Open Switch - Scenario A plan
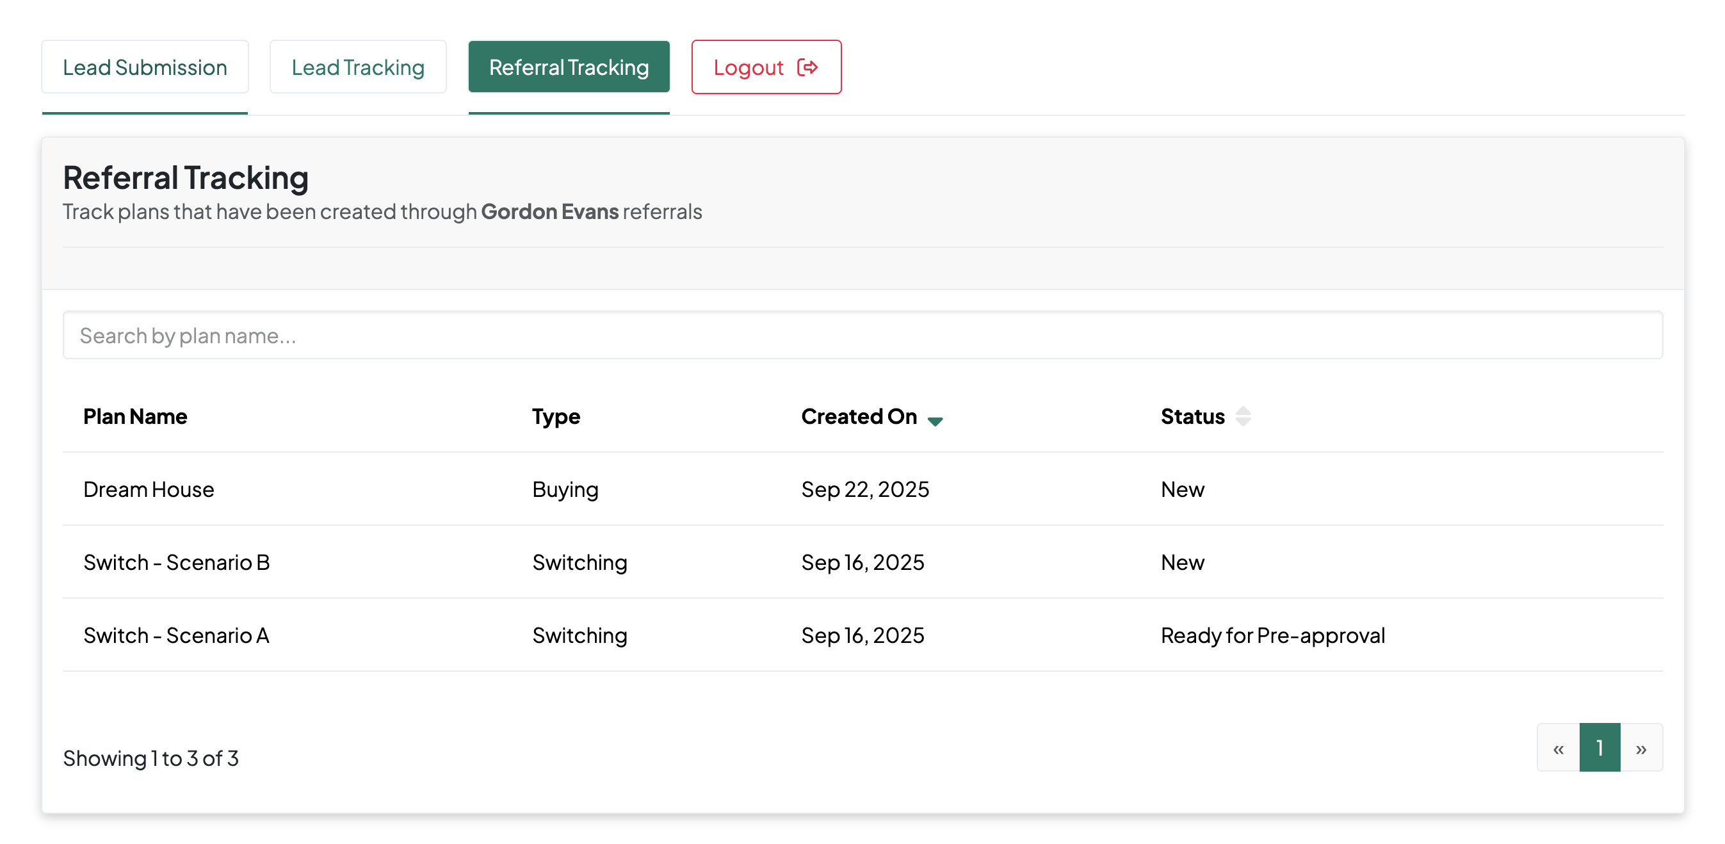The image size is (1725, 844). point(176,636)
